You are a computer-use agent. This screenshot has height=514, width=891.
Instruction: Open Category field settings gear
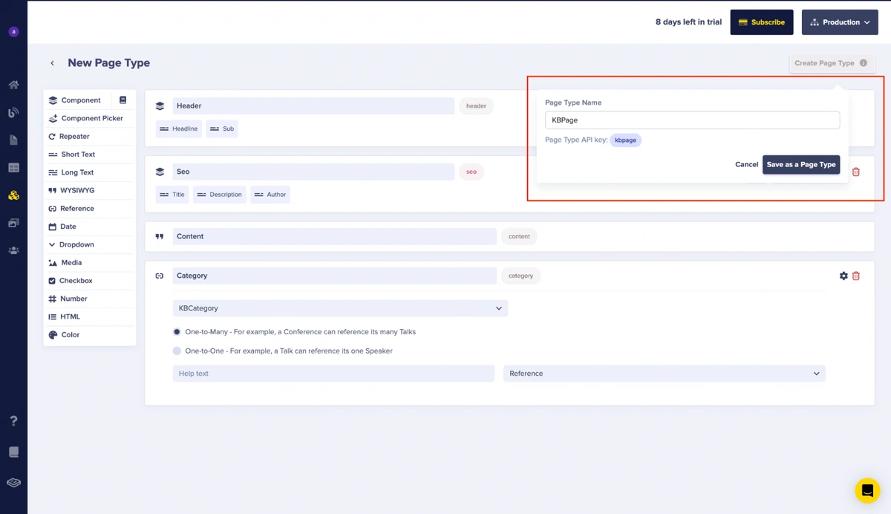click(843, 276)
